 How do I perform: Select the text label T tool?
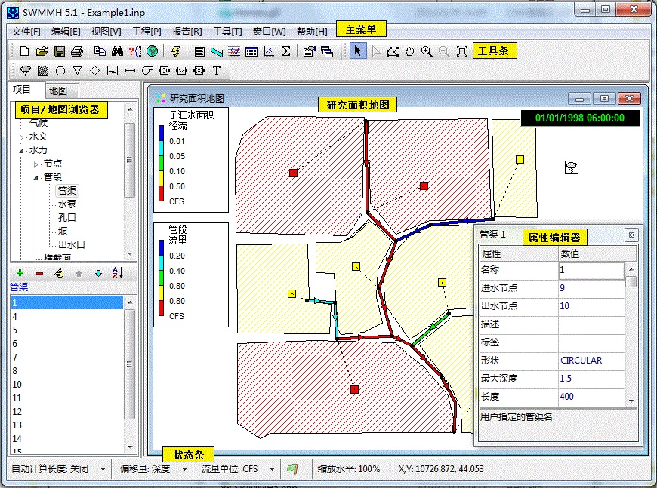(x=217, y=71)
